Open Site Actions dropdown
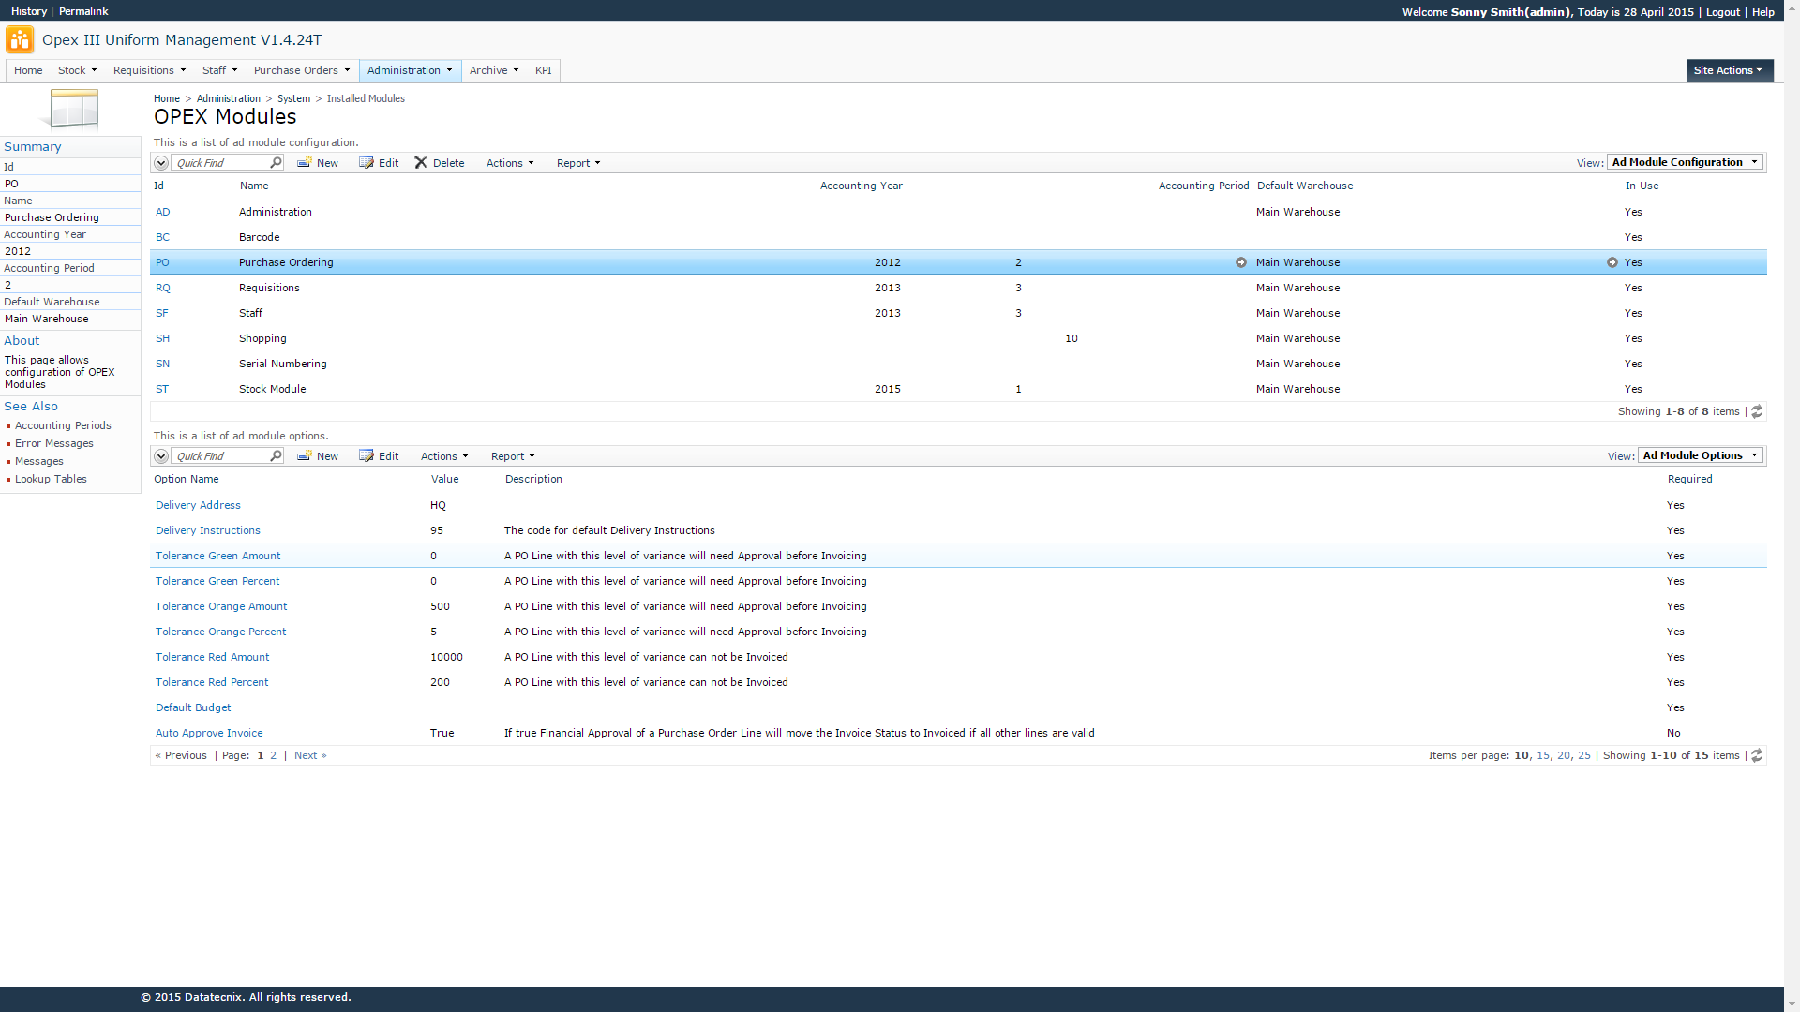The image size is (1800, 1012). (x=1728, y=71)
